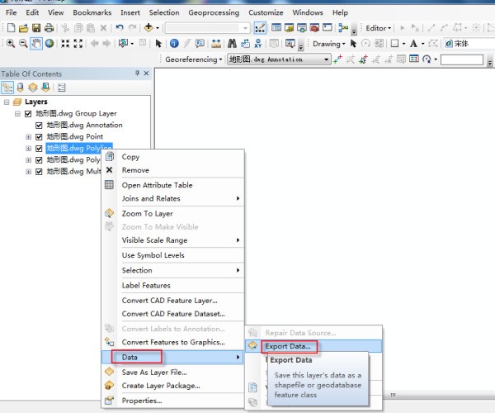Click the Undo arrow icon

pyautogui.click(x=120, y=28)
